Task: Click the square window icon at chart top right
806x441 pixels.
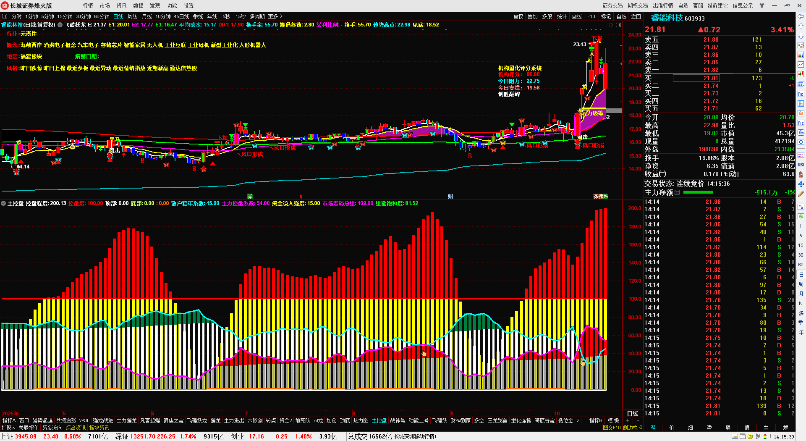Action: pyautogui.click(x=618, y=25)
